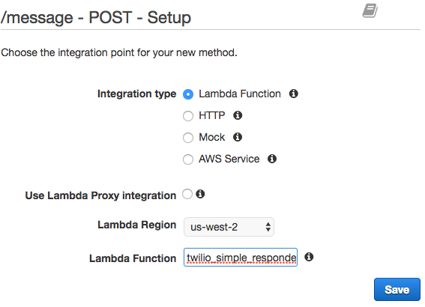
Task: Choose HTTP integration type
Action: pos(188,116)
